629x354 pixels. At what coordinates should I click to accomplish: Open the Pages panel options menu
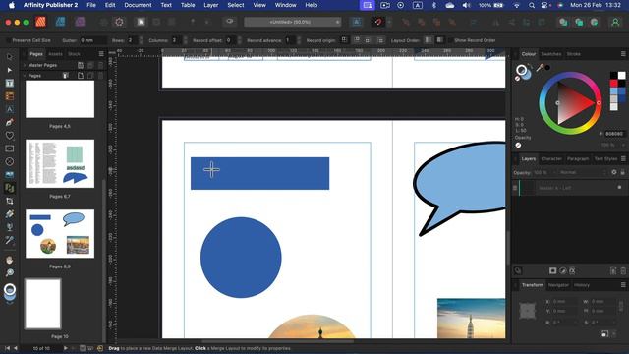pyautogui.click(x=101, y=54)
